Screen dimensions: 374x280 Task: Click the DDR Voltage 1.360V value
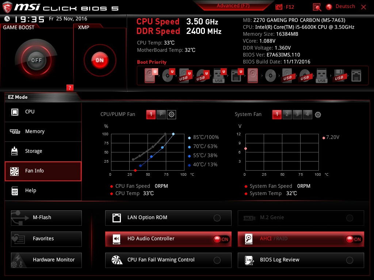283,48
